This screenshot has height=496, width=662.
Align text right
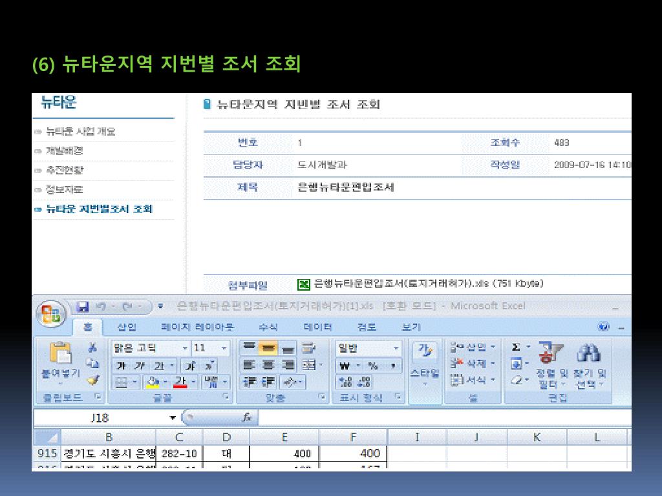click(288, 365)
